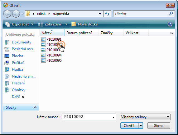178x135 pixels.
Task: Open the Uspořádat dropdown menu
Action: tap(19, 24)
